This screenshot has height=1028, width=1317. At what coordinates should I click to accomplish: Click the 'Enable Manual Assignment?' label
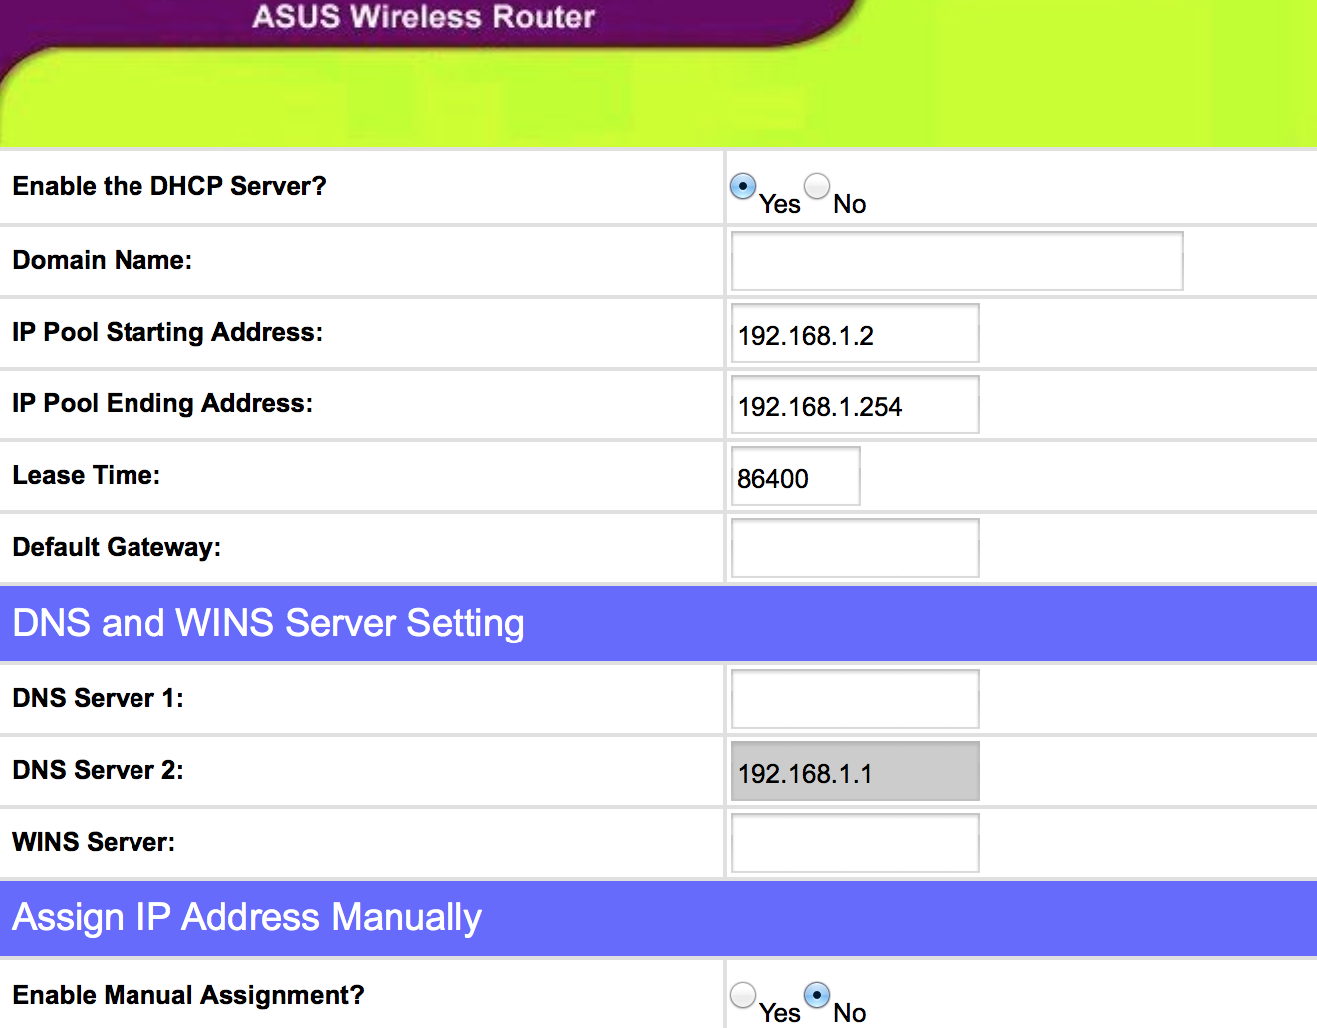(x=188, y=995)
